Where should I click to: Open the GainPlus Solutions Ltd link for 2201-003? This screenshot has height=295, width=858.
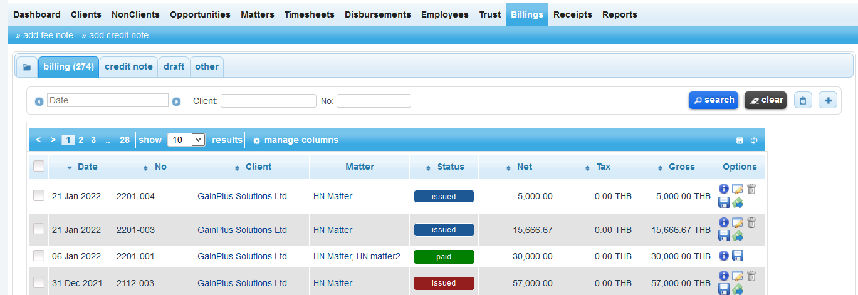tap(242, 230)
